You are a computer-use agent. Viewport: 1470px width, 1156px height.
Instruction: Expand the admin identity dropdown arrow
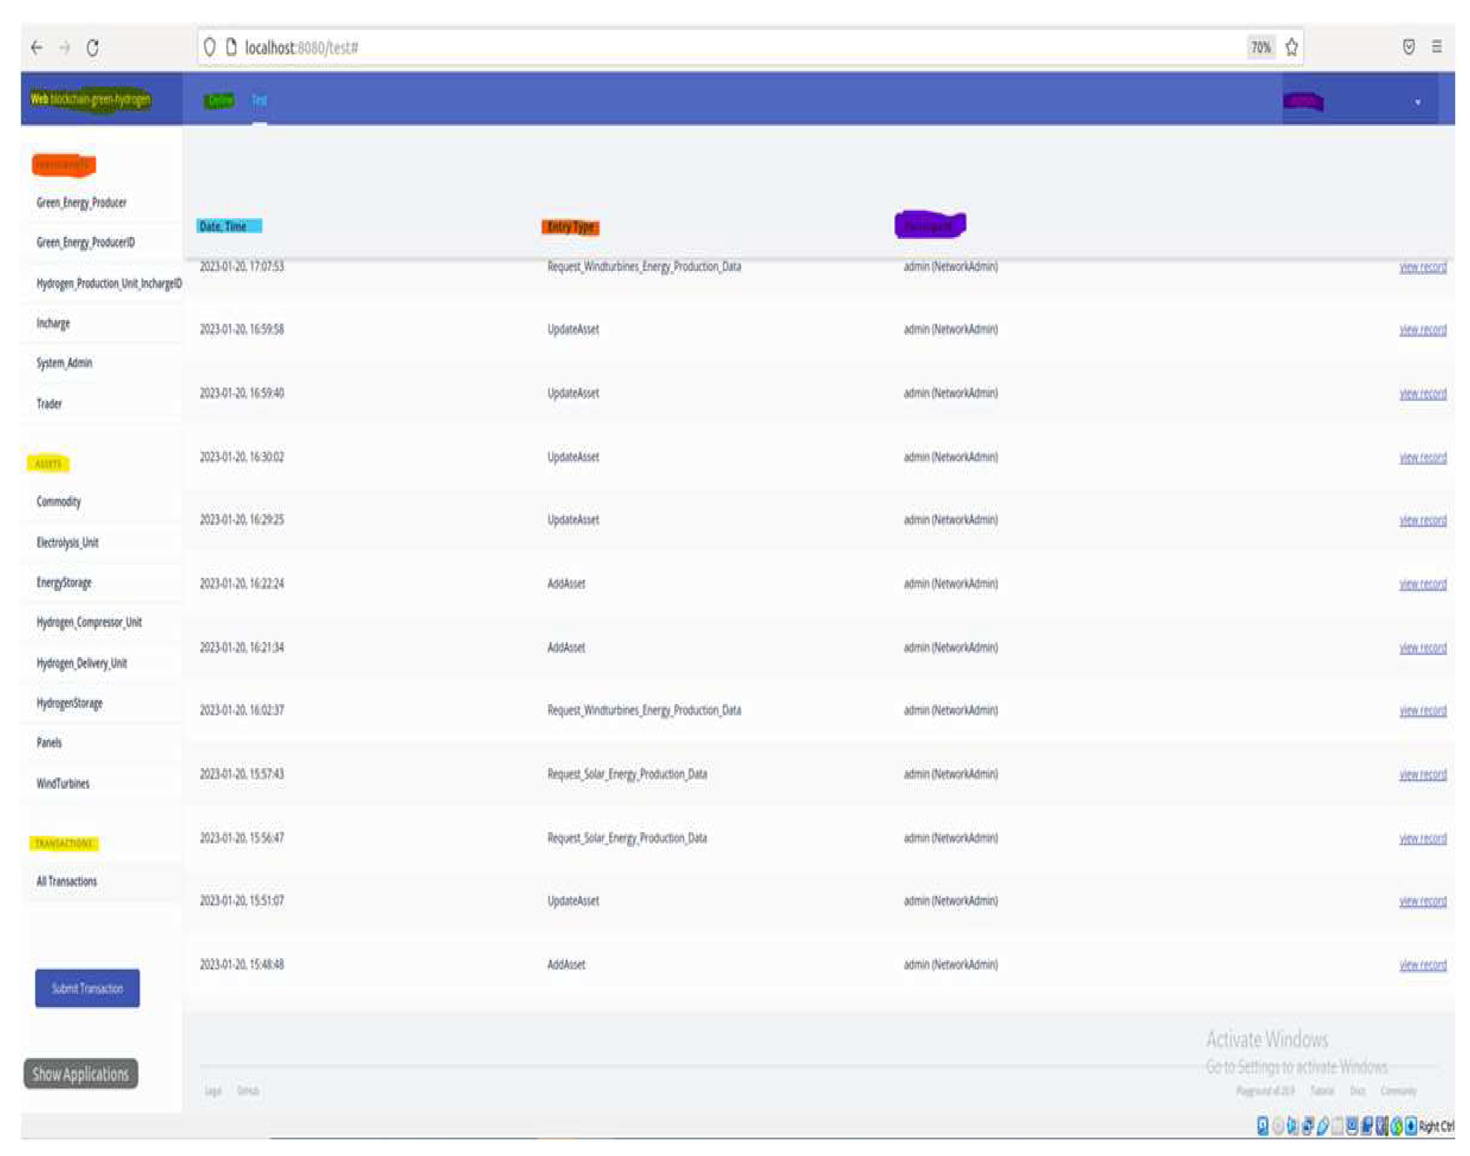click(1417, 102)
